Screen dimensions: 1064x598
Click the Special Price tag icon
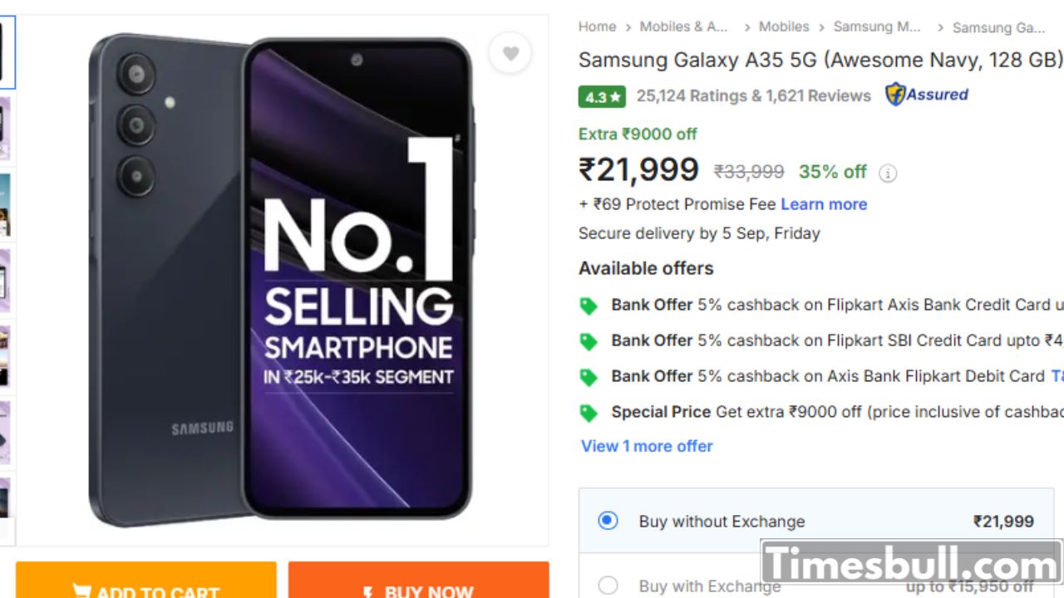click(x=589, y=413)
